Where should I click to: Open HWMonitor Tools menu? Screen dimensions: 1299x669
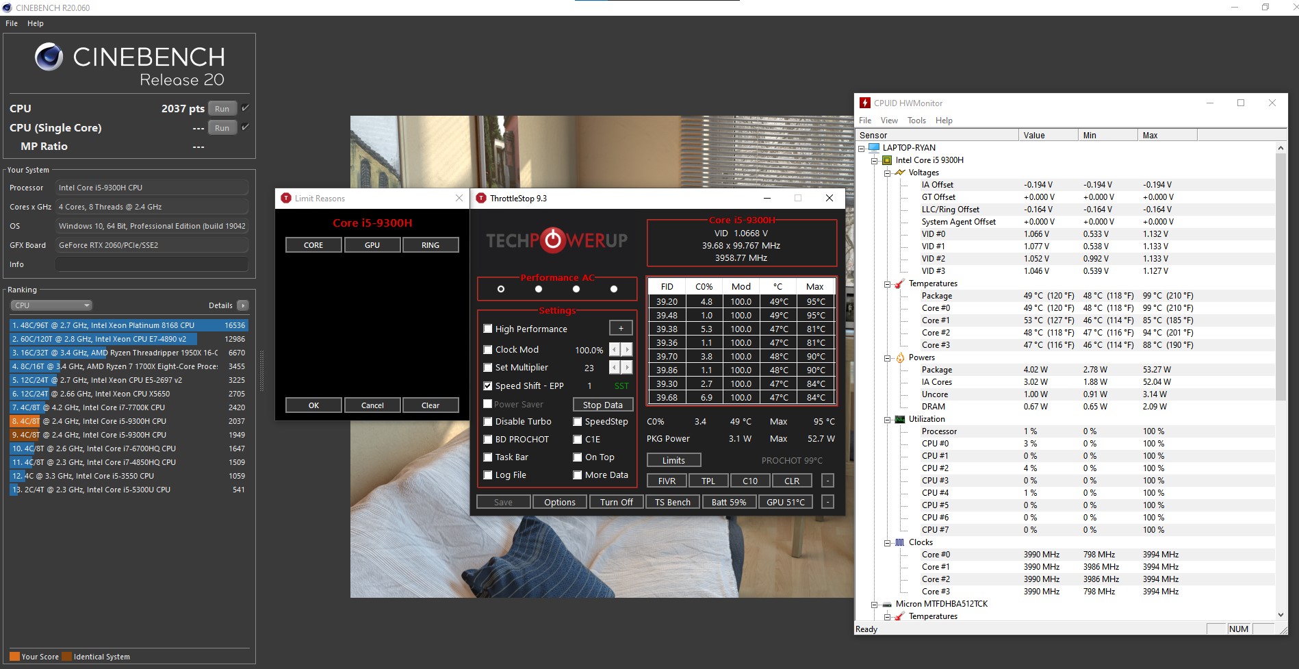click(916, 121)
